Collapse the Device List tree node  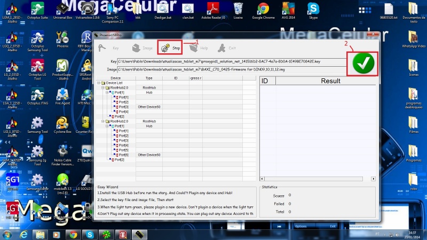99,83
